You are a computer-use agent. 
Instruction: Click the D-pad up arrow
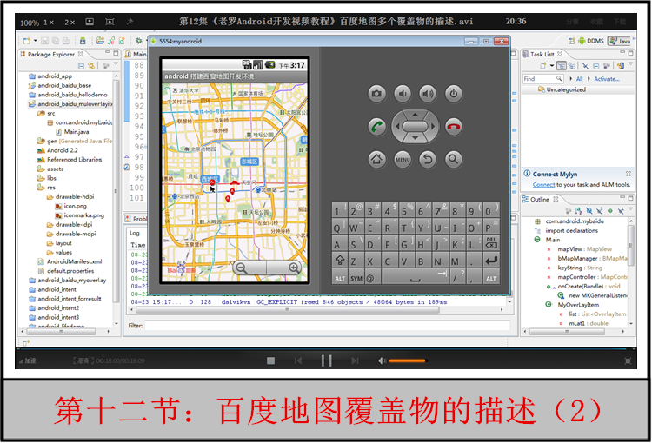point(415,115)
